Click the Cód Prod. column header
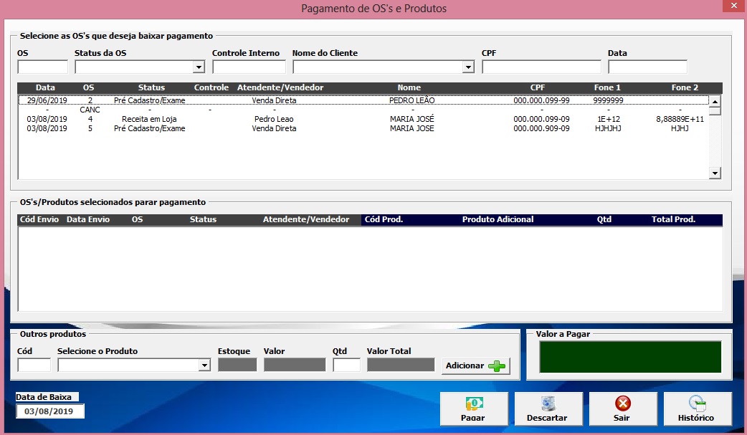 click(384, 219)
